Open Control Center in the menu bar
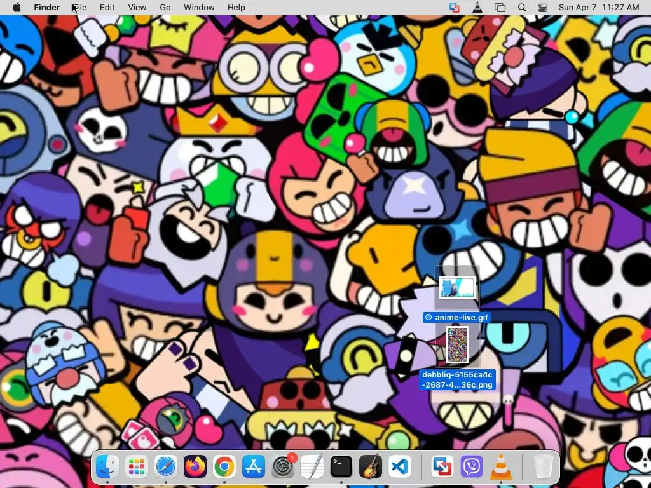Image resolution: width=651 pixels, height=488 pixels. [x=543, y=8]
